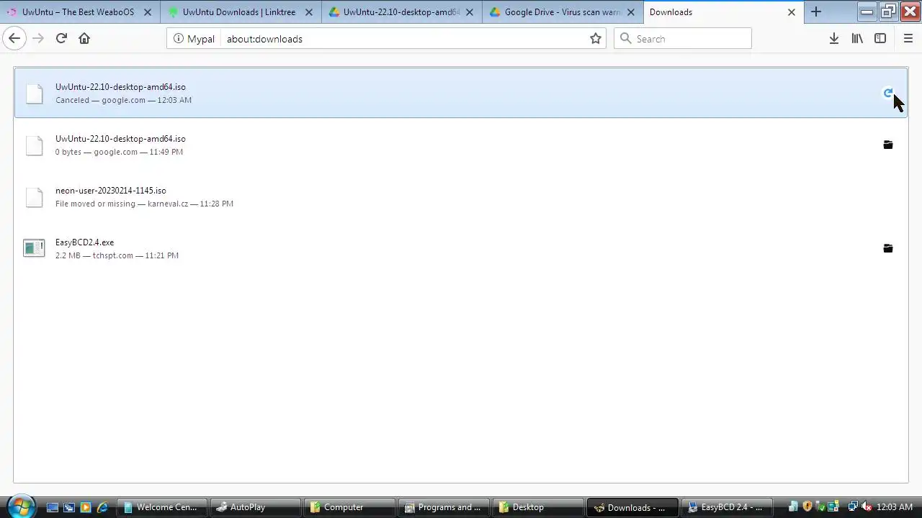The width and height of the screenshot is (922, 518).
Task: Open the Library menu
Action: [857, 39]
